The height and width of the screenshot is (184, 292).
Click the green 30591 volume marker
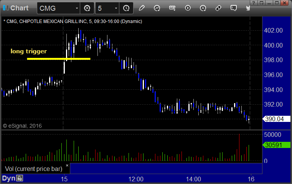point(277,145)
